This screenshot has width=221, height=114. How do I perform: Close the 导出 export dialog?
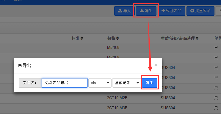pyautogui.click(x=156, y=65)
